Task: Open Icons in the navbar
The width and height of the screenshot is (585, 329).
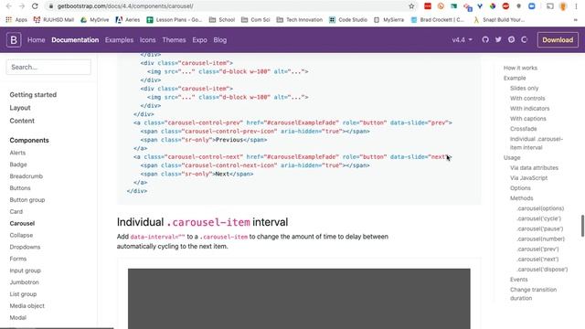Action: click(148, 40)
